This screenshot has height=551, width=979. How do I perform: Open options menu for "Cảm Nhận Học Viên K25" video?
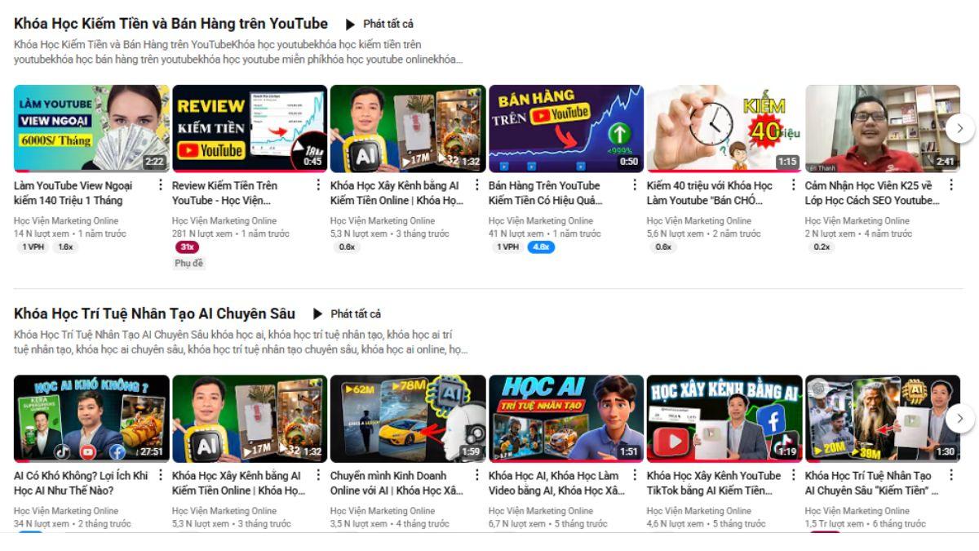coord(951,185)
